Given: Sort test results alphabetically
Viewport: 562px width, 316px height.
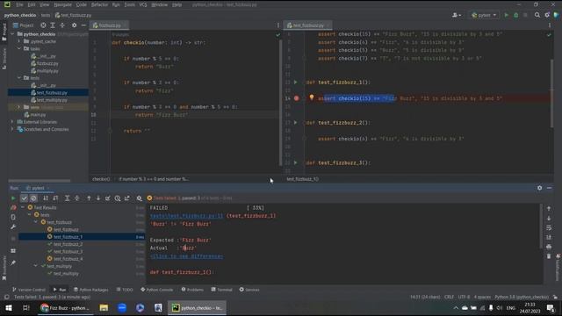Looking at the screenshot, I should [46, 198].
